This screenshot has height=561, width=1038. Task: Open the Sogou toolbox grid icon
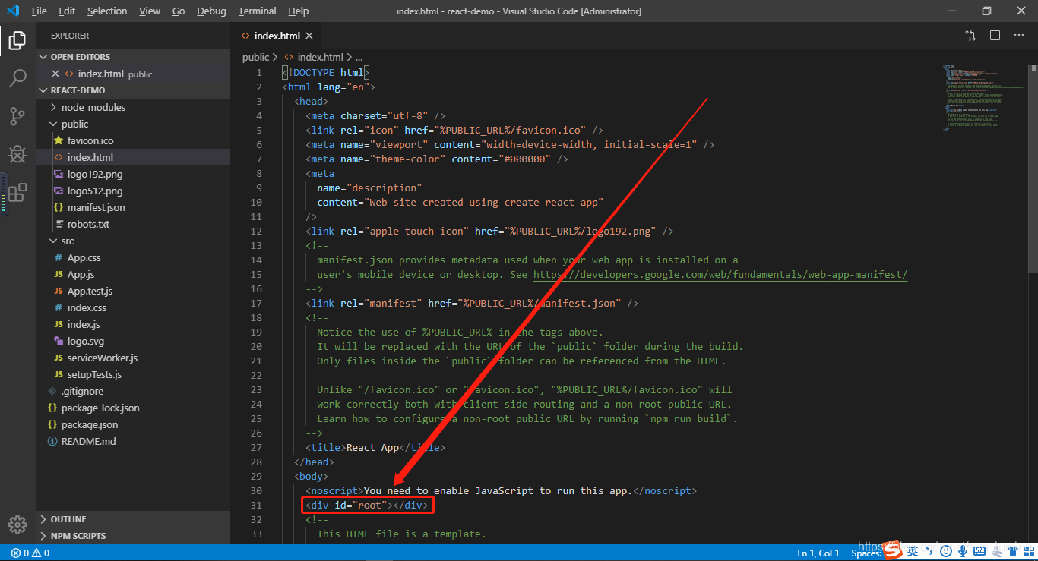[1030, 551]
